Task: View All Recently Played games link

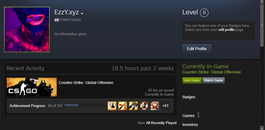Action: (157, 123)
